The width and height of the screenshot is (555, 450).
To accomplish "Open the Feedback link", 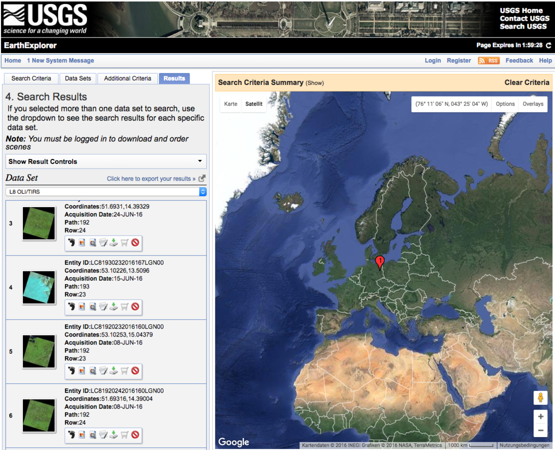I will 519,60.
